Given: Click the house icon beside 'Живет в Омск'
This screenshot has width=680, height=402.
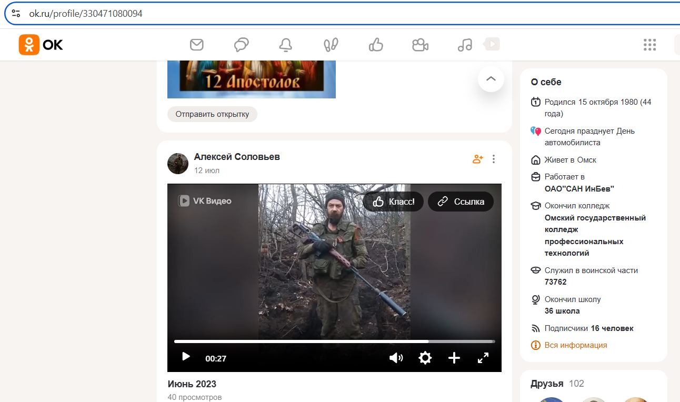Looking at the screenshot, I should [536, 160].
